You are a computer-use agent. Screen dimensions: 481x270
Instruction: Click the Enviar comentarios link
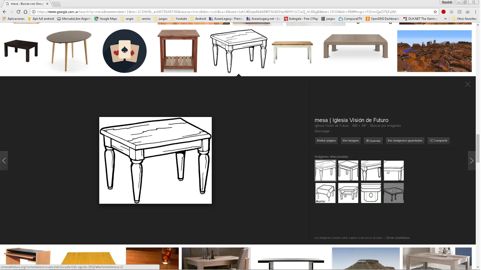pos(398,238)
